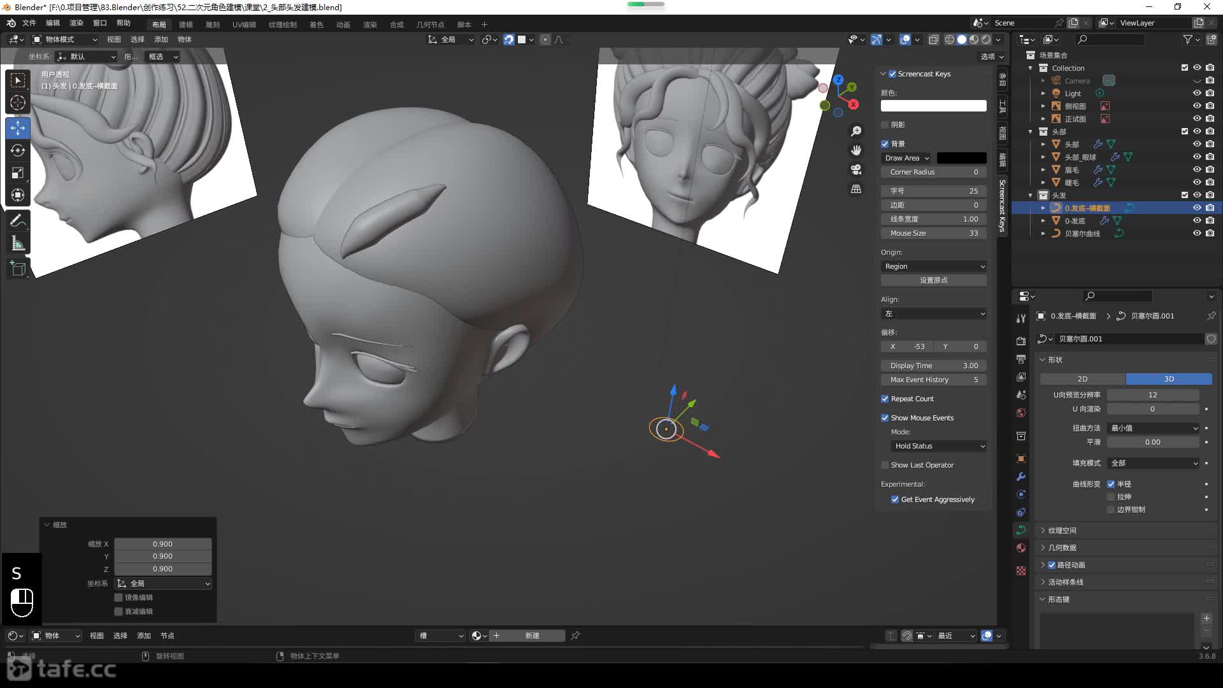Screen dimensions: 1223x688
Task: Activate the Transform tool
Action: coord(18,195)
